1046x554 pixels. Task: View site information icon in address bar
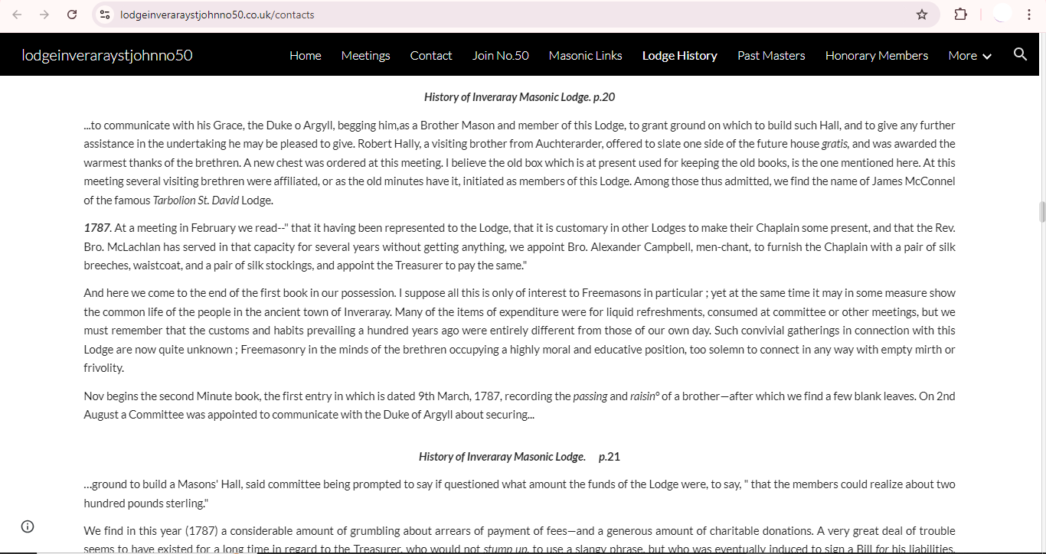pyautogui.click(x=106, y=15)
